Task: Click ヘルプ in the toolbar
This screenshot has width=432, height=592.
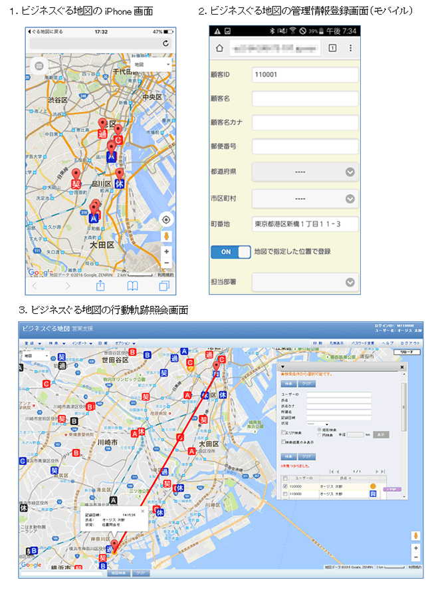Action: coord(387,343)
